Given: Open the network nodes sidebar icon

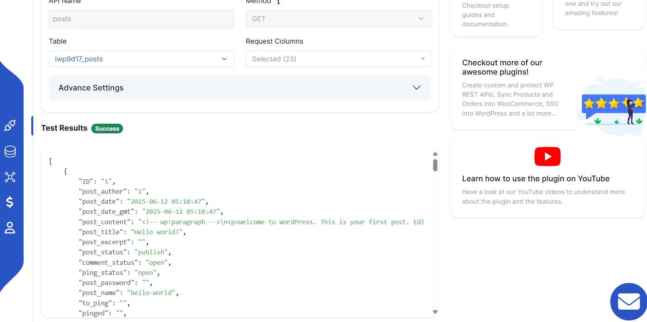Looking at the screenshot, I should pyautogui.click(x=10, y=177).
